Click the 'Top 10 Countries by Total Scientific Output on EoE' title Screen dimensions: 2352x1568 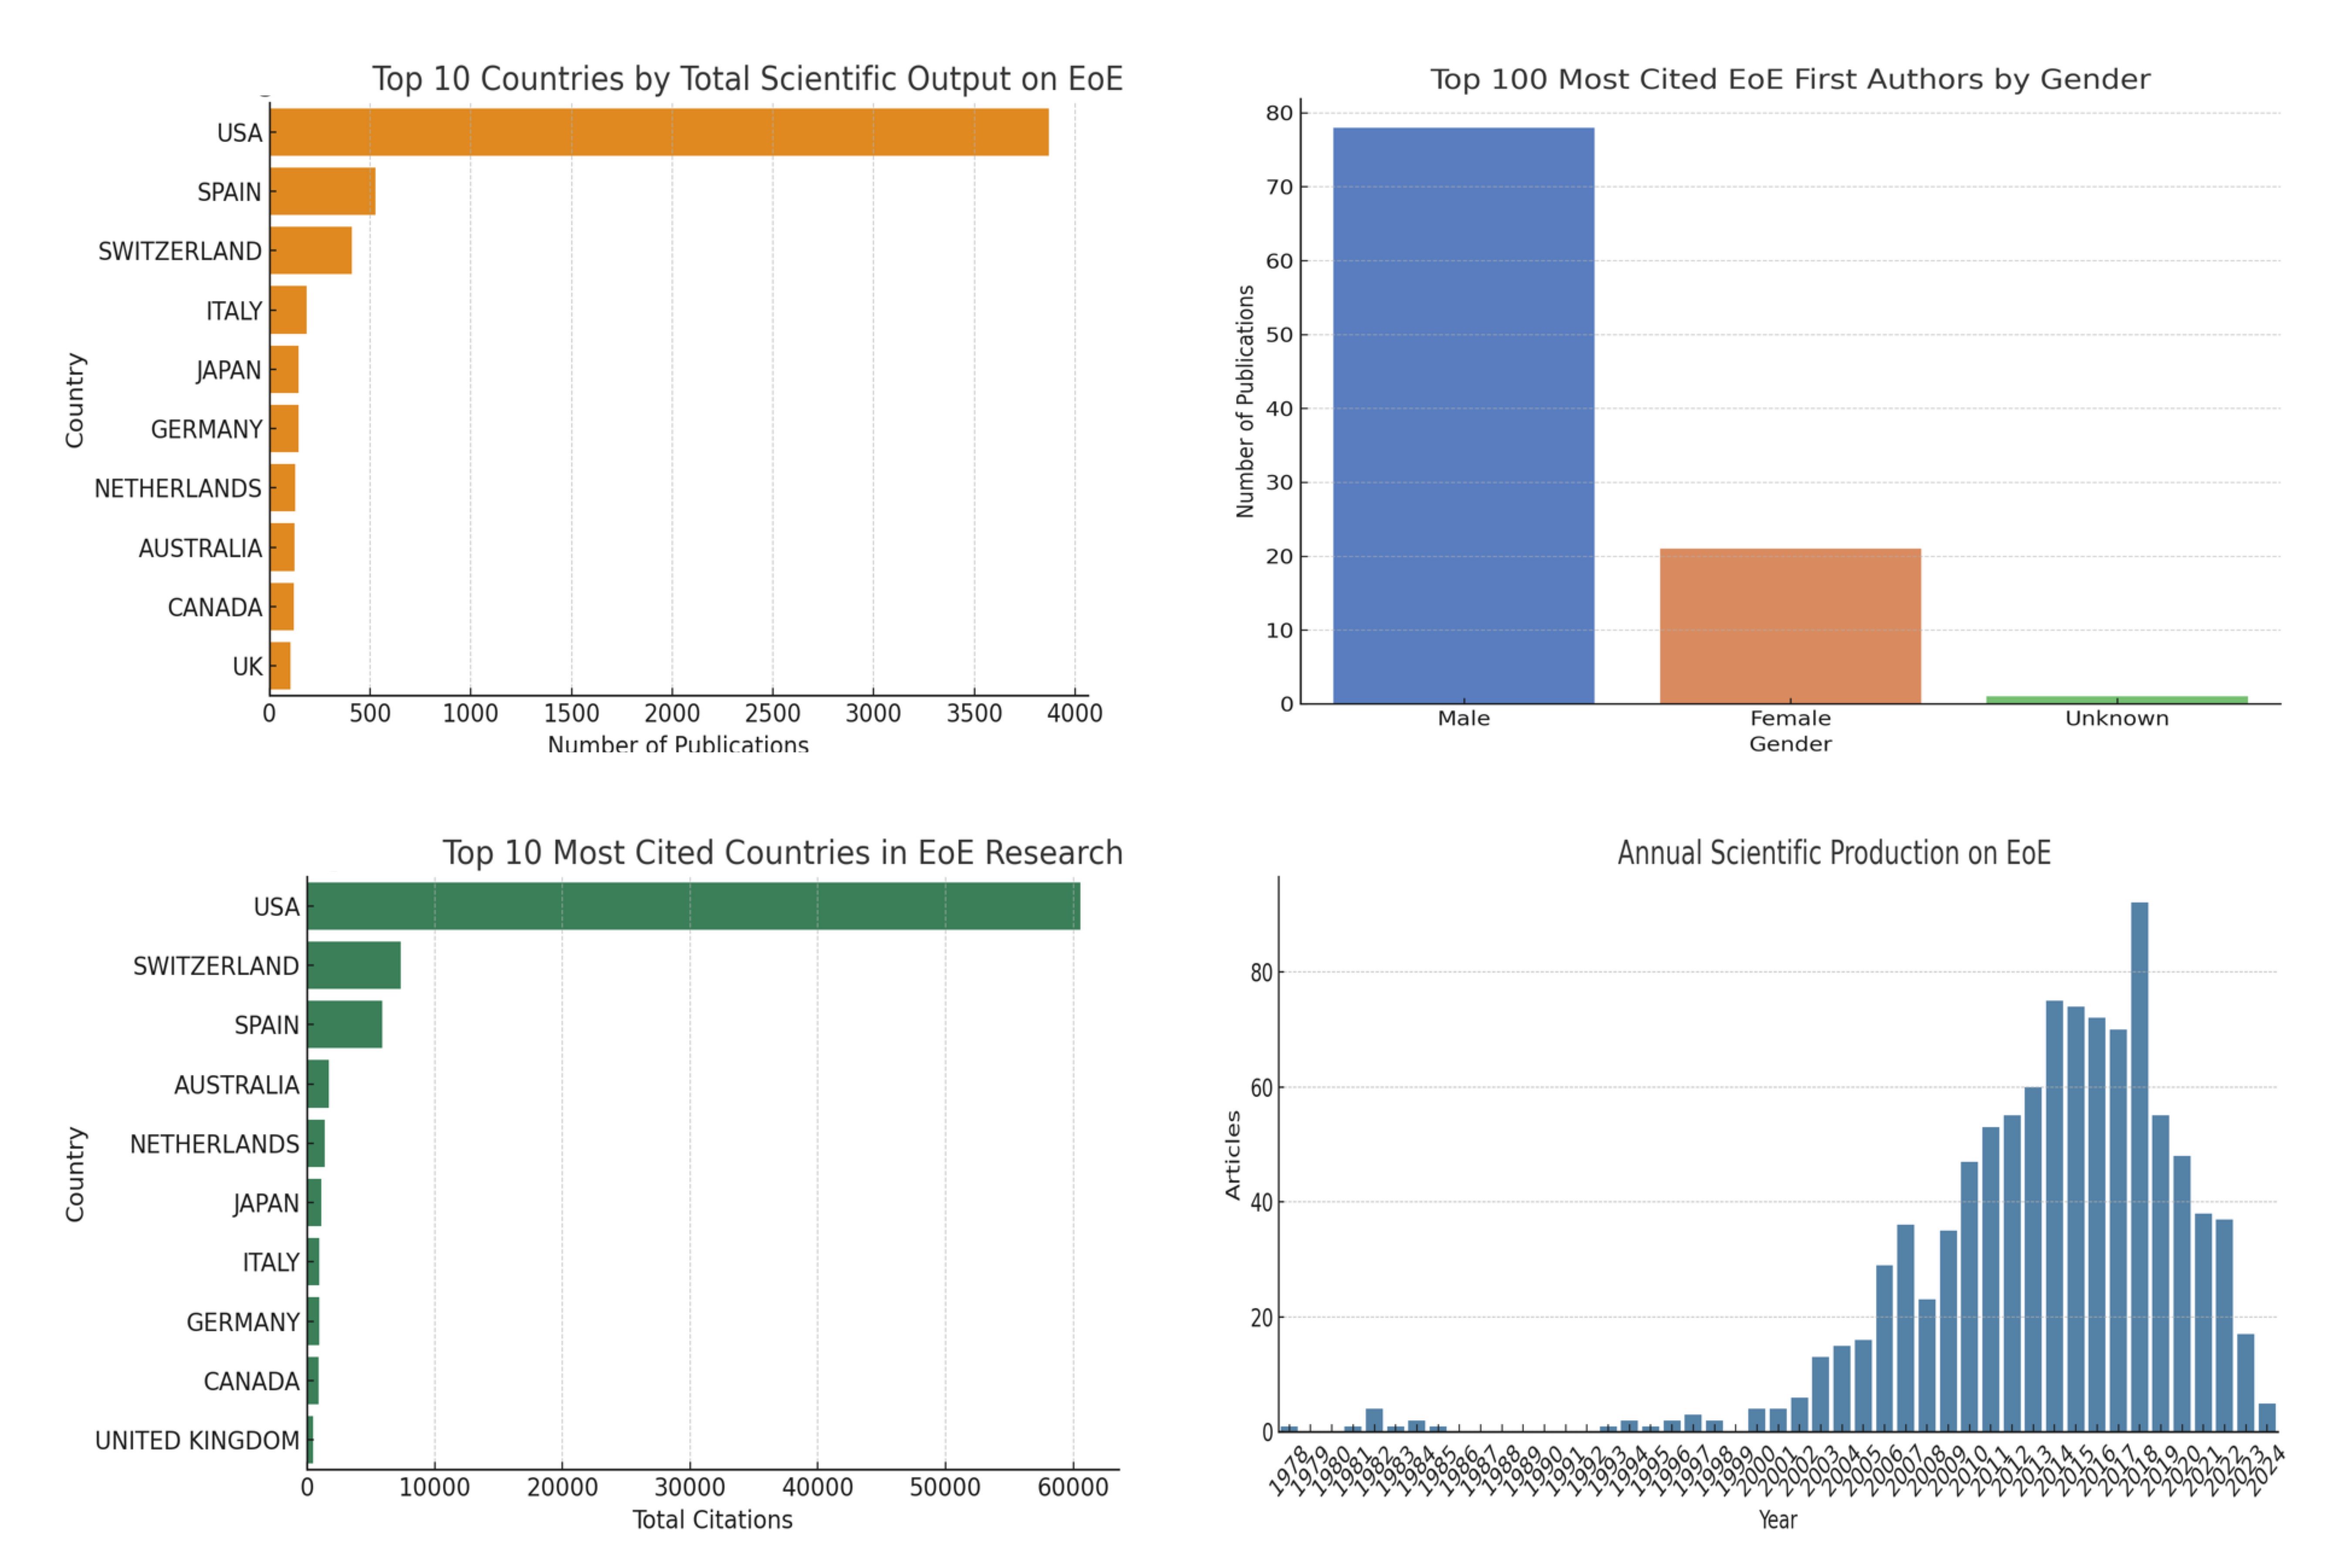[747, 79]
